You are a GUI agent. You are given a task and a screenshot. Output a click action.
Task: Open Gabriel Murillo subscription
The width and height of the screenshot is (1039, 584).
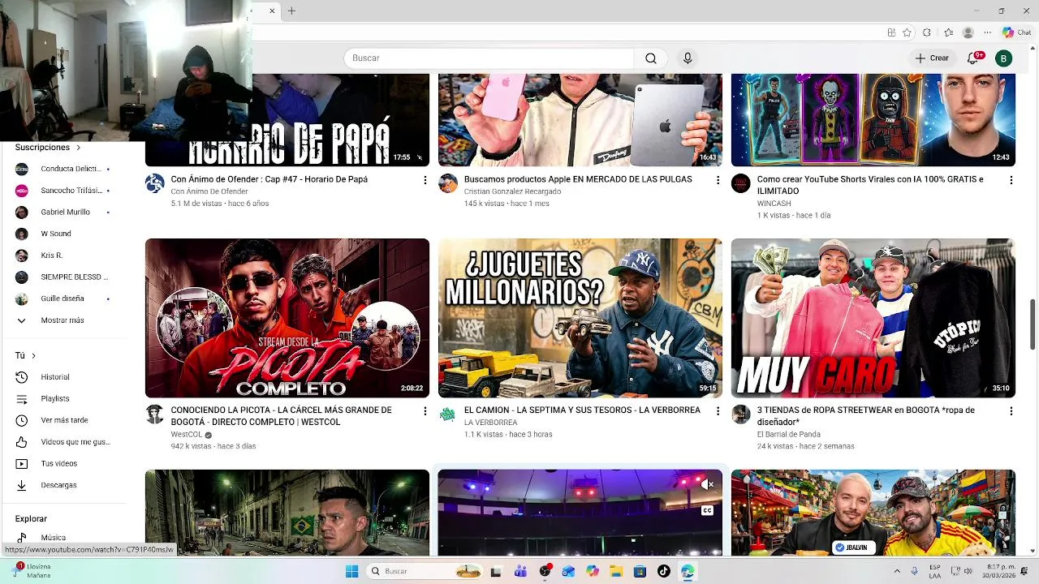63,212
